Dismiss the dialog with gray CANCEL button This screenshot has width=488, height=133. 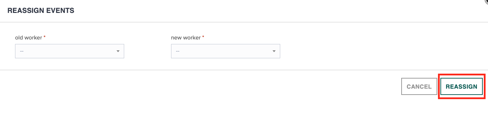[419, 87]
